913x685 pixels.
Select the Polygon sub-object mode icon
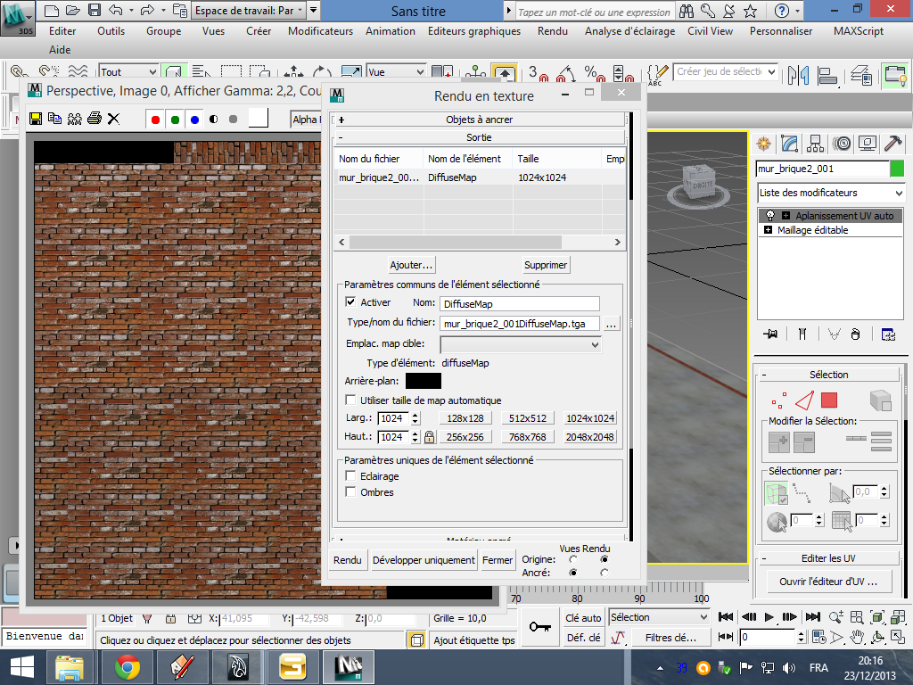tap(828, 400)
